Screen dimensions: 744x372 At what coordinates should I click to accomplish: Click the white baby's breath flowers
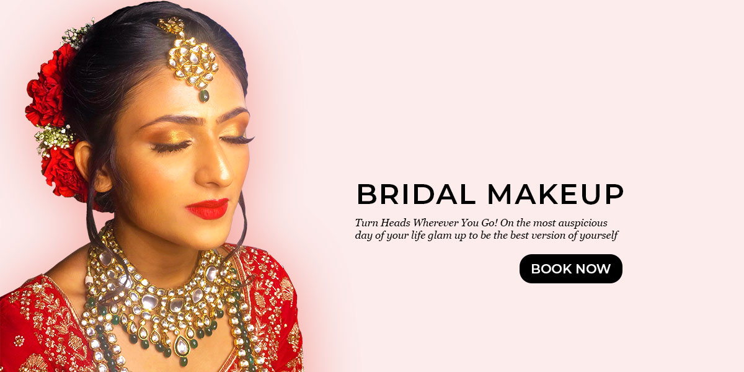(x=53, y=137)
